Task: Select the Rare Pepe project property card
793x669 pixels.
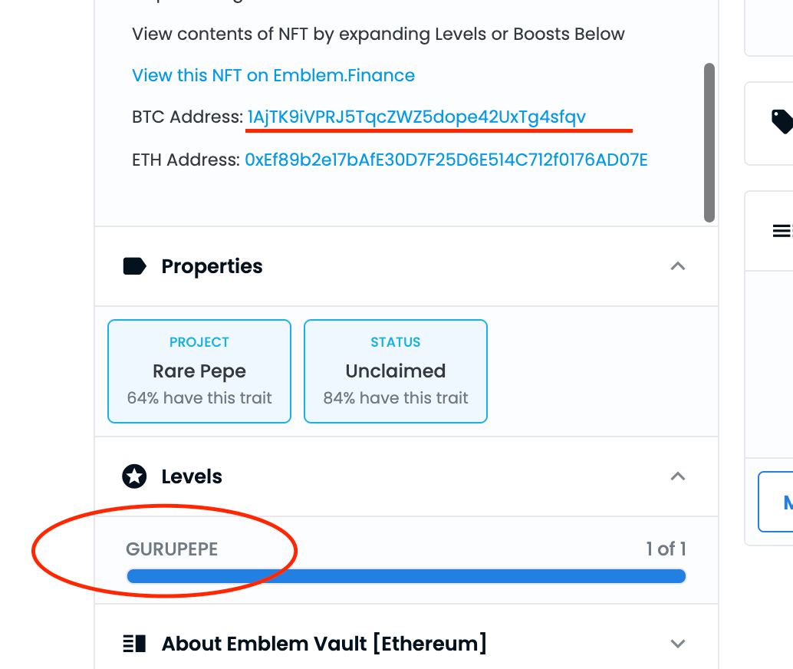Action: 199,371
